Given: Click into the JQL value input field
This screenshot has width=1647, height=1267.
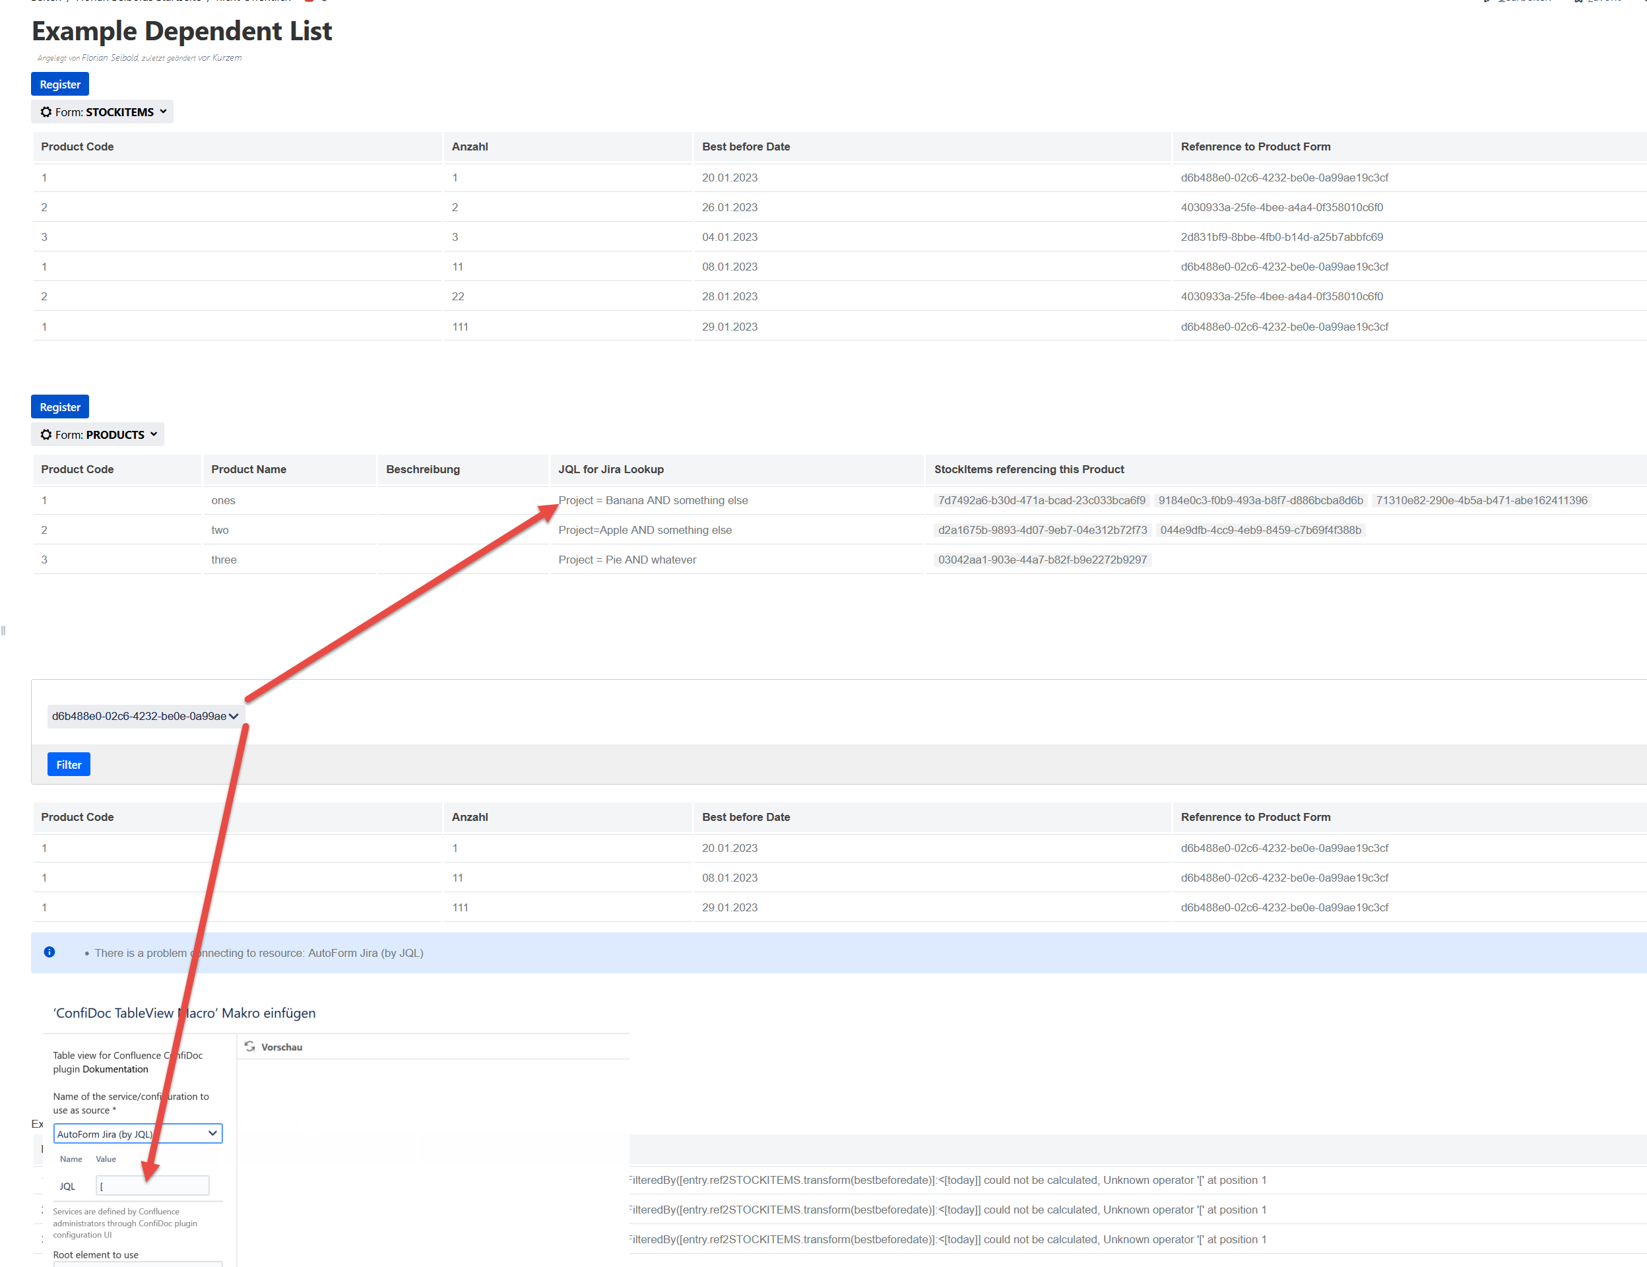Looking at the screenshot, I should pos(153,1186).
